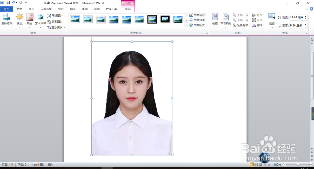This screenshot has height=169, width=314.
Task: Open the Size group dialog launcher
Action: pyautogui.click(x=306, y=33)
